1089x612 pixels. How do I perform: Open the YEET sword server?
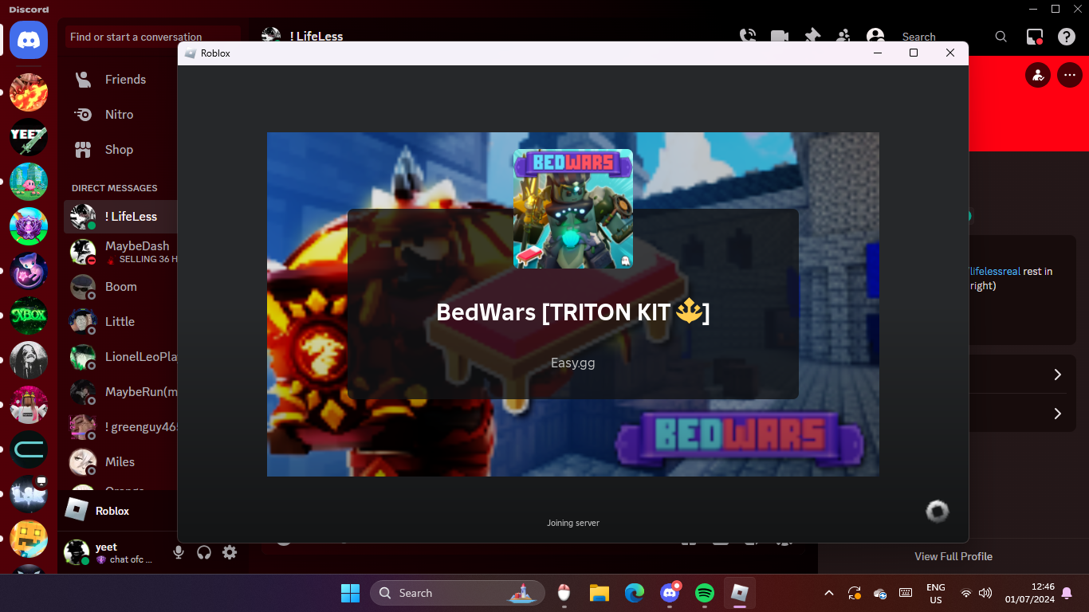click(29, 138)
